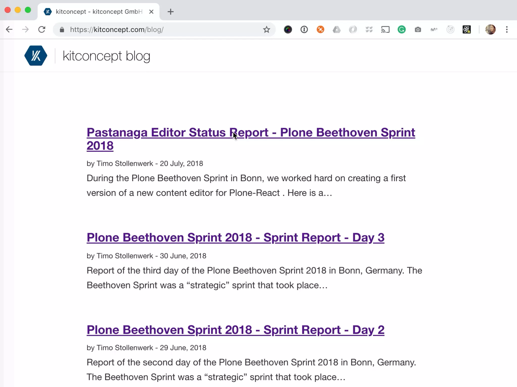Click the orange lifebuoy extension icon
The width and height of the screenshot is (517, 387).
click(320, 30)
